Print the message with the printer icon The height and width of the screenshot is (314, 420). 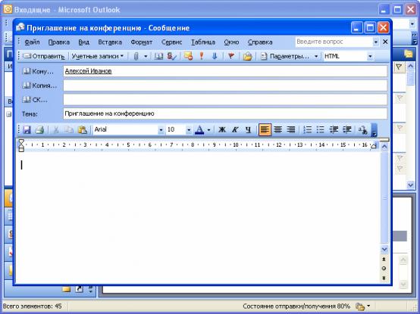click(39, 130)
